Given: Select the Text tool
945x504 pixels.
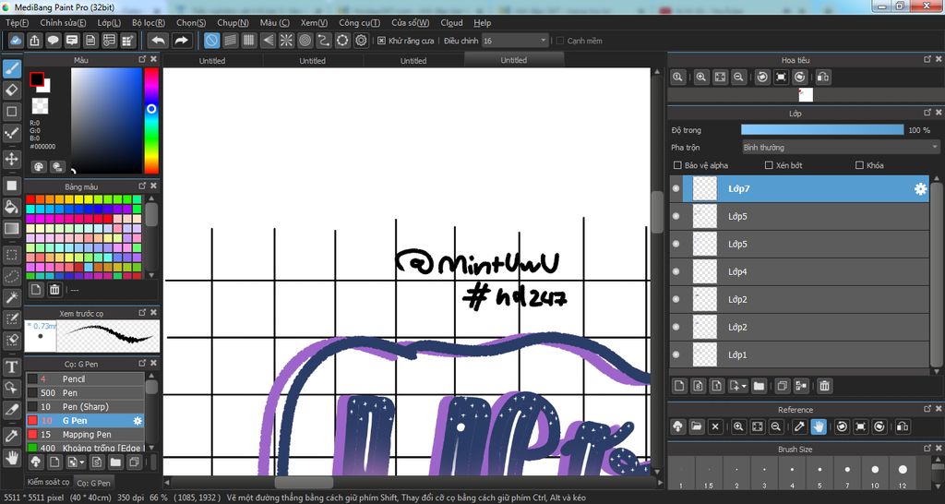Looking at the screenshot, I should click(11, 366).
